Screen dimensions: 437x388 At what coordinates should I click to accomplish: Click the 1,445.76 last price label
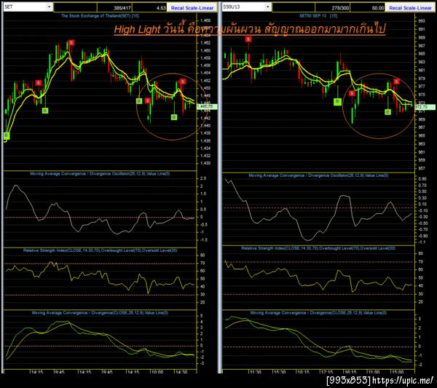click(x=207, y=106)
